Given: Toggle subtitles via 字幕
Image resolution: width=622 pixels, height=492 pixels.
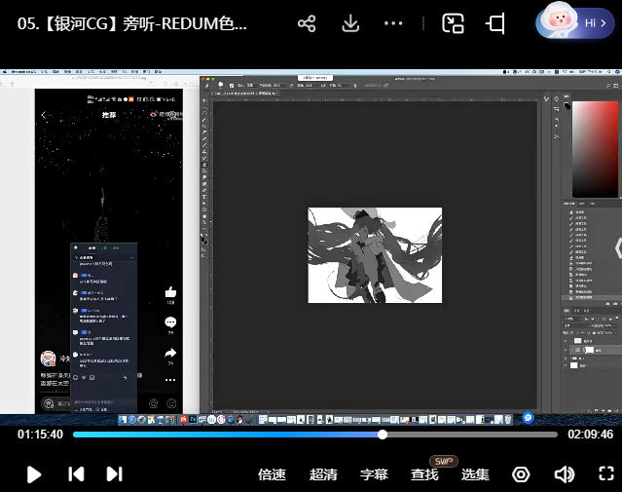Looking at the screenshot, I should [374, 474].
